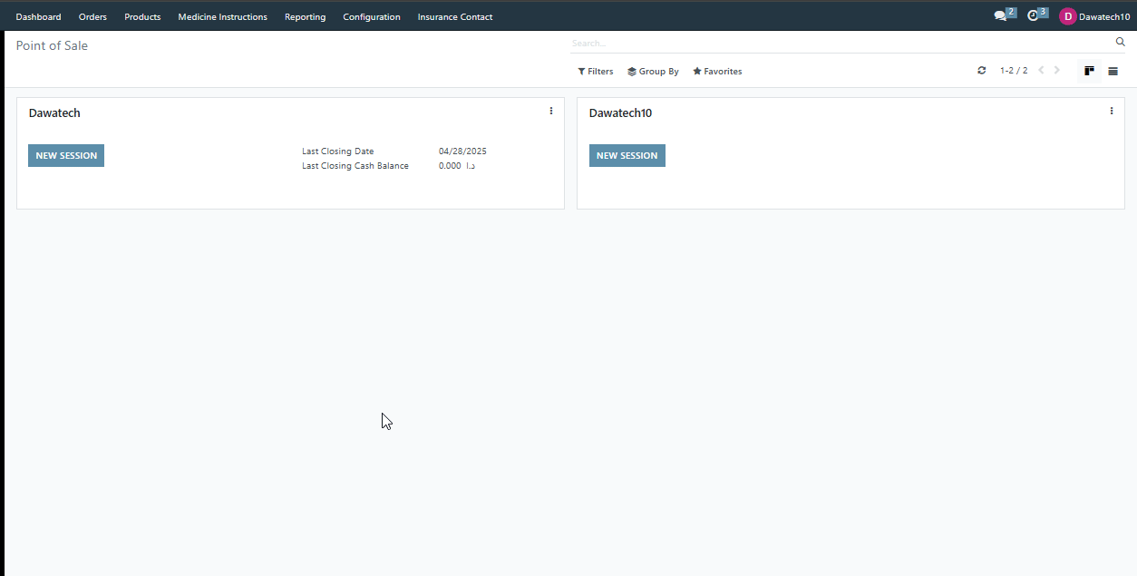Start New Session for Dawatech10
Screen dimensions: 1137x576
pos(627,155)
